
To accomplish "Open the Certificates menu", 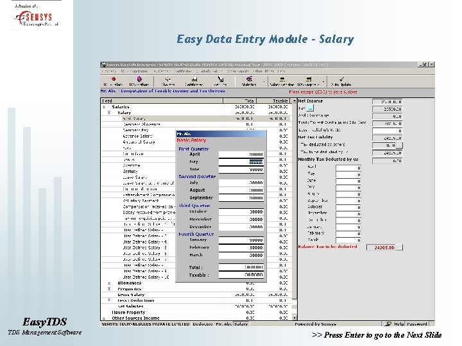I will (183, 71).
